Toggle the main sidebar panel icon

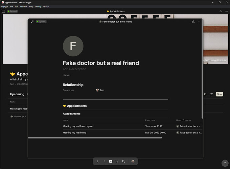pos(3,11)
